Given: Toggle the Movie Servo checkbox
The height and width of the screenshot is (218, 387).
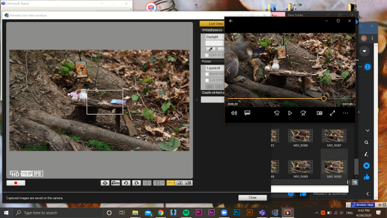Looking at the screenshot, I should [x=207, y=74].
